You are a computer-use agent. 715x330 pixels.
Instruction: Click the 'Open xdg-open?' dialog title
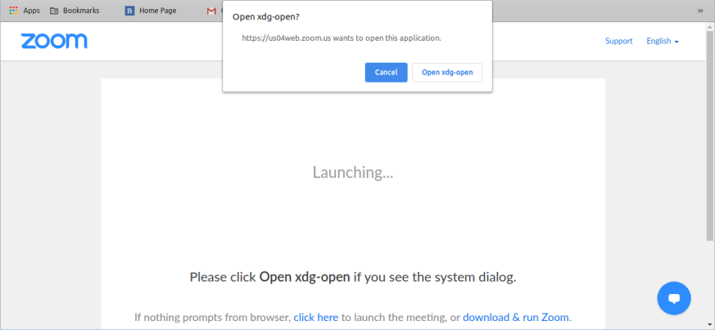pyautogui.click(x=266, y=17)
